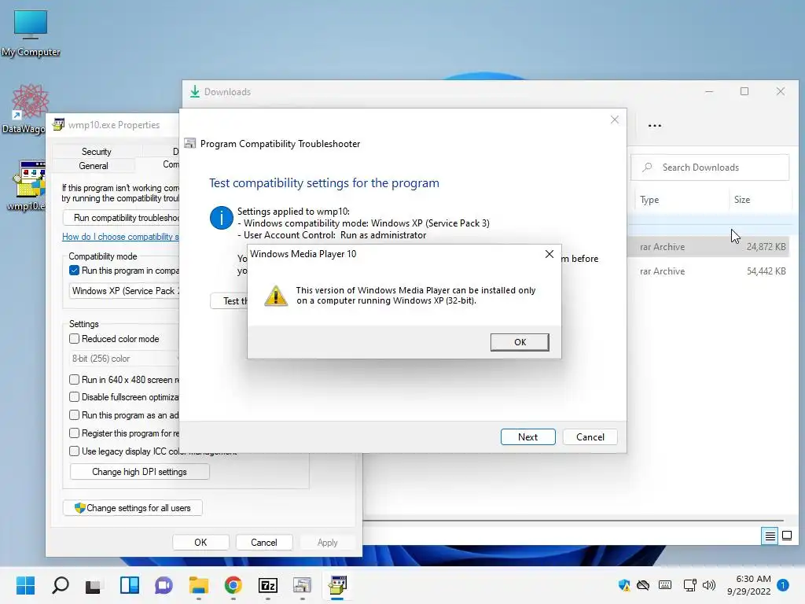Sort by Size column header in Downloads
Screen dimensions: 805x604
pos(741,200)
